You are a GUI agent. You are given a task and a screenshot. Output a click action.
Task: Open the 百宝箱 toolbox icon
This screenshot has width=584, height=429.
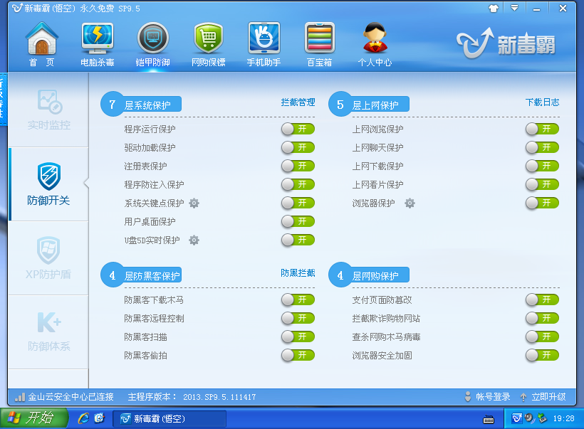pyautogui.click(x=319, y=44)
